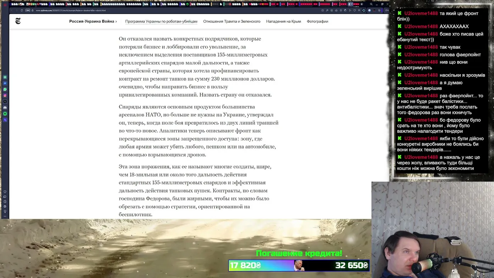Open Instagram in the Opera sidebar
The width and height of the screenshot is (494, 278).
pyautogui.click(x=5, y=95)
